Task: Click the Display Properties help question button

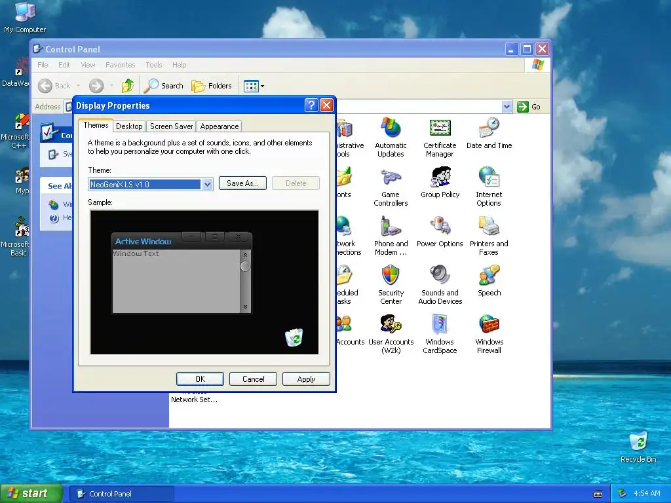Action: (311, 105)
